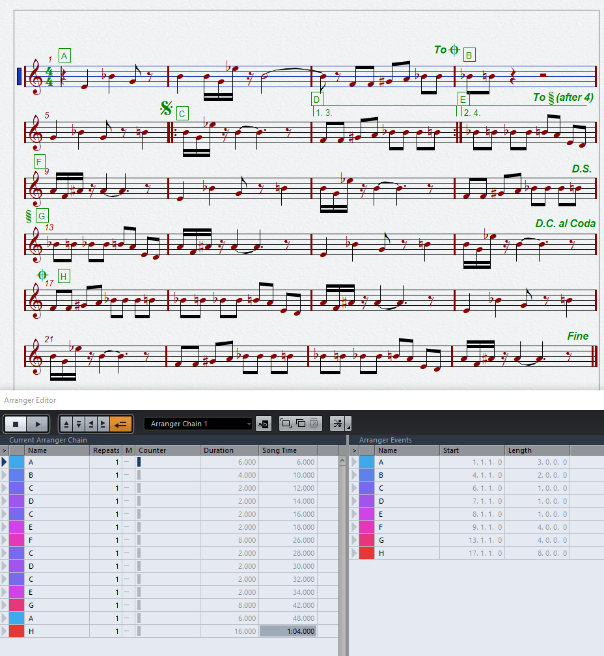Duplicate the current arranger chain
Viewport: 604px width, 656px height.
pyautogui.click(x=300, y=424)
